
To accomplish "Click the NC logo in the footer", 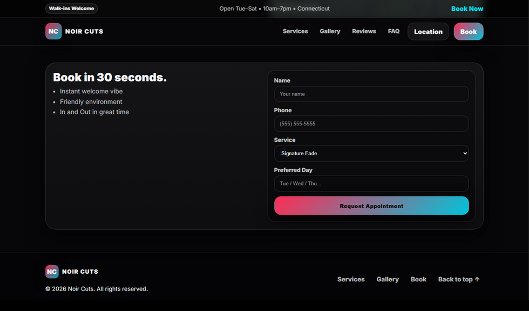I will [x=52, y=272].
